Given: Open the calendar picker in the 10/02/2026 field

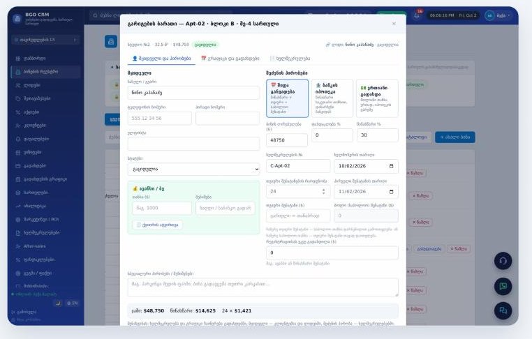Looking at the screenshot, I should point(391,166).
